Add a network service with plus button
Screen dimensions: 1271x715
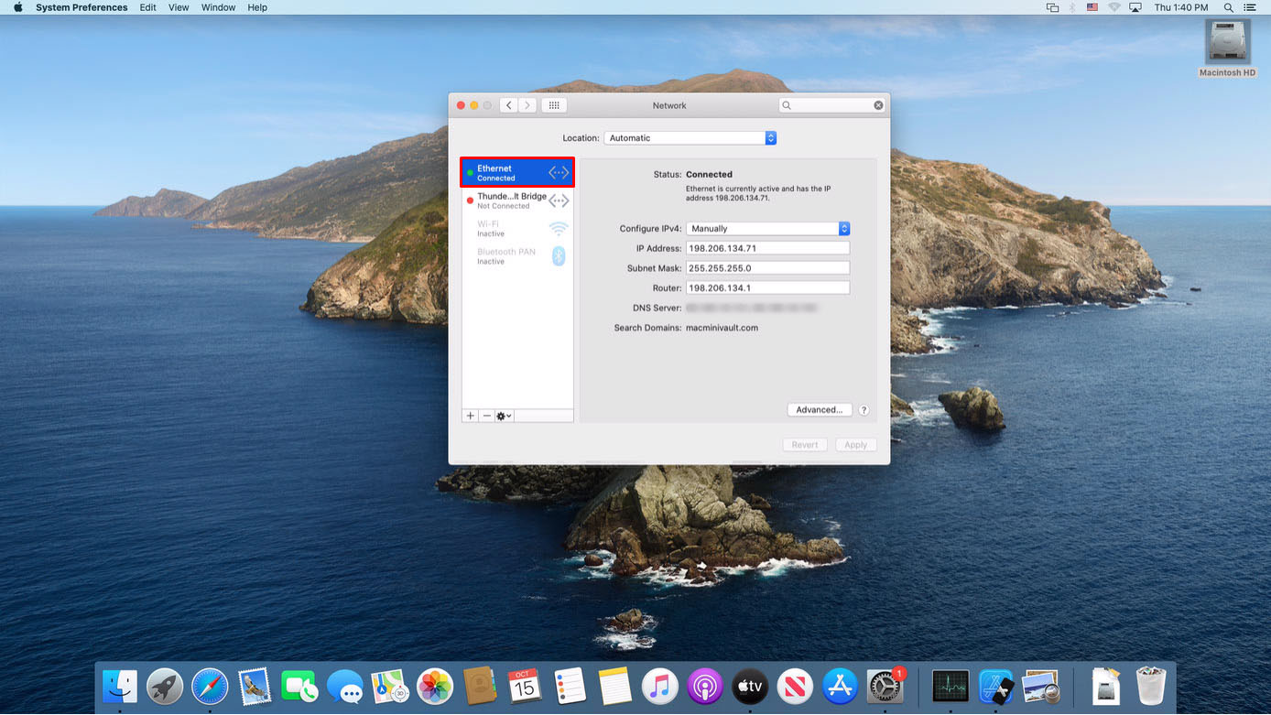pyautogui.click(x=471, y=416)
